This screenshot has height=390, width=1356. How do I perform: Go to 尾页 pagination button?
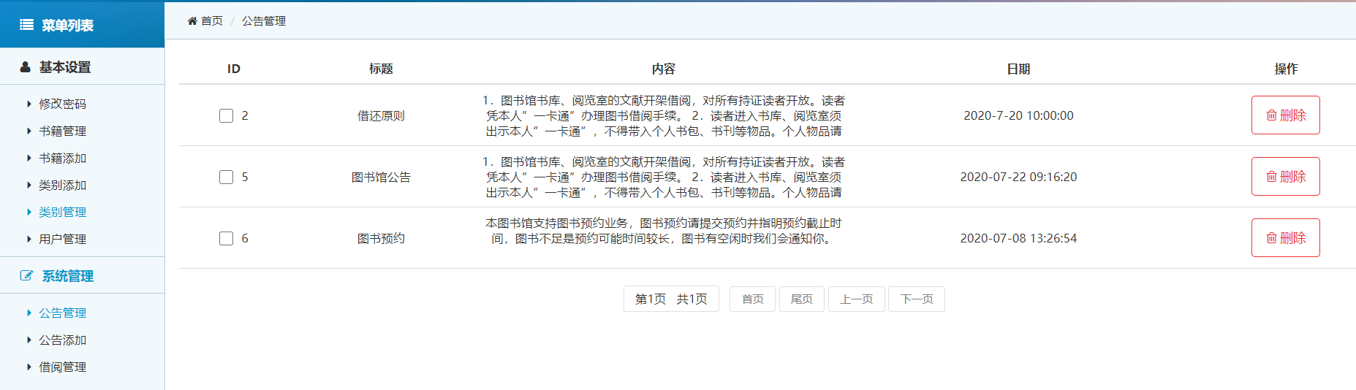click(802, 299)
